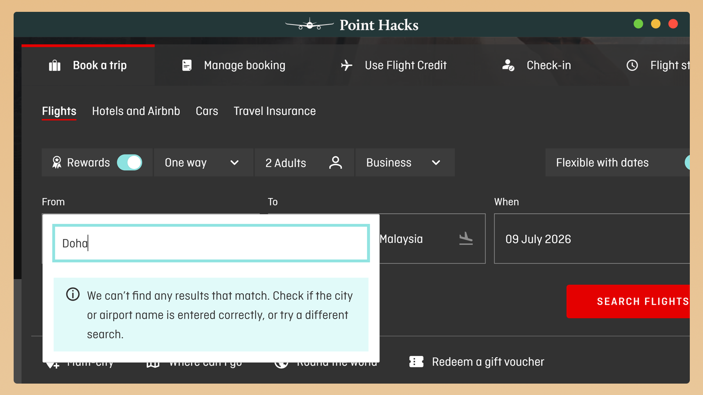
Task: Click the gift voucher ticket icon
Action: click(416, 362)
